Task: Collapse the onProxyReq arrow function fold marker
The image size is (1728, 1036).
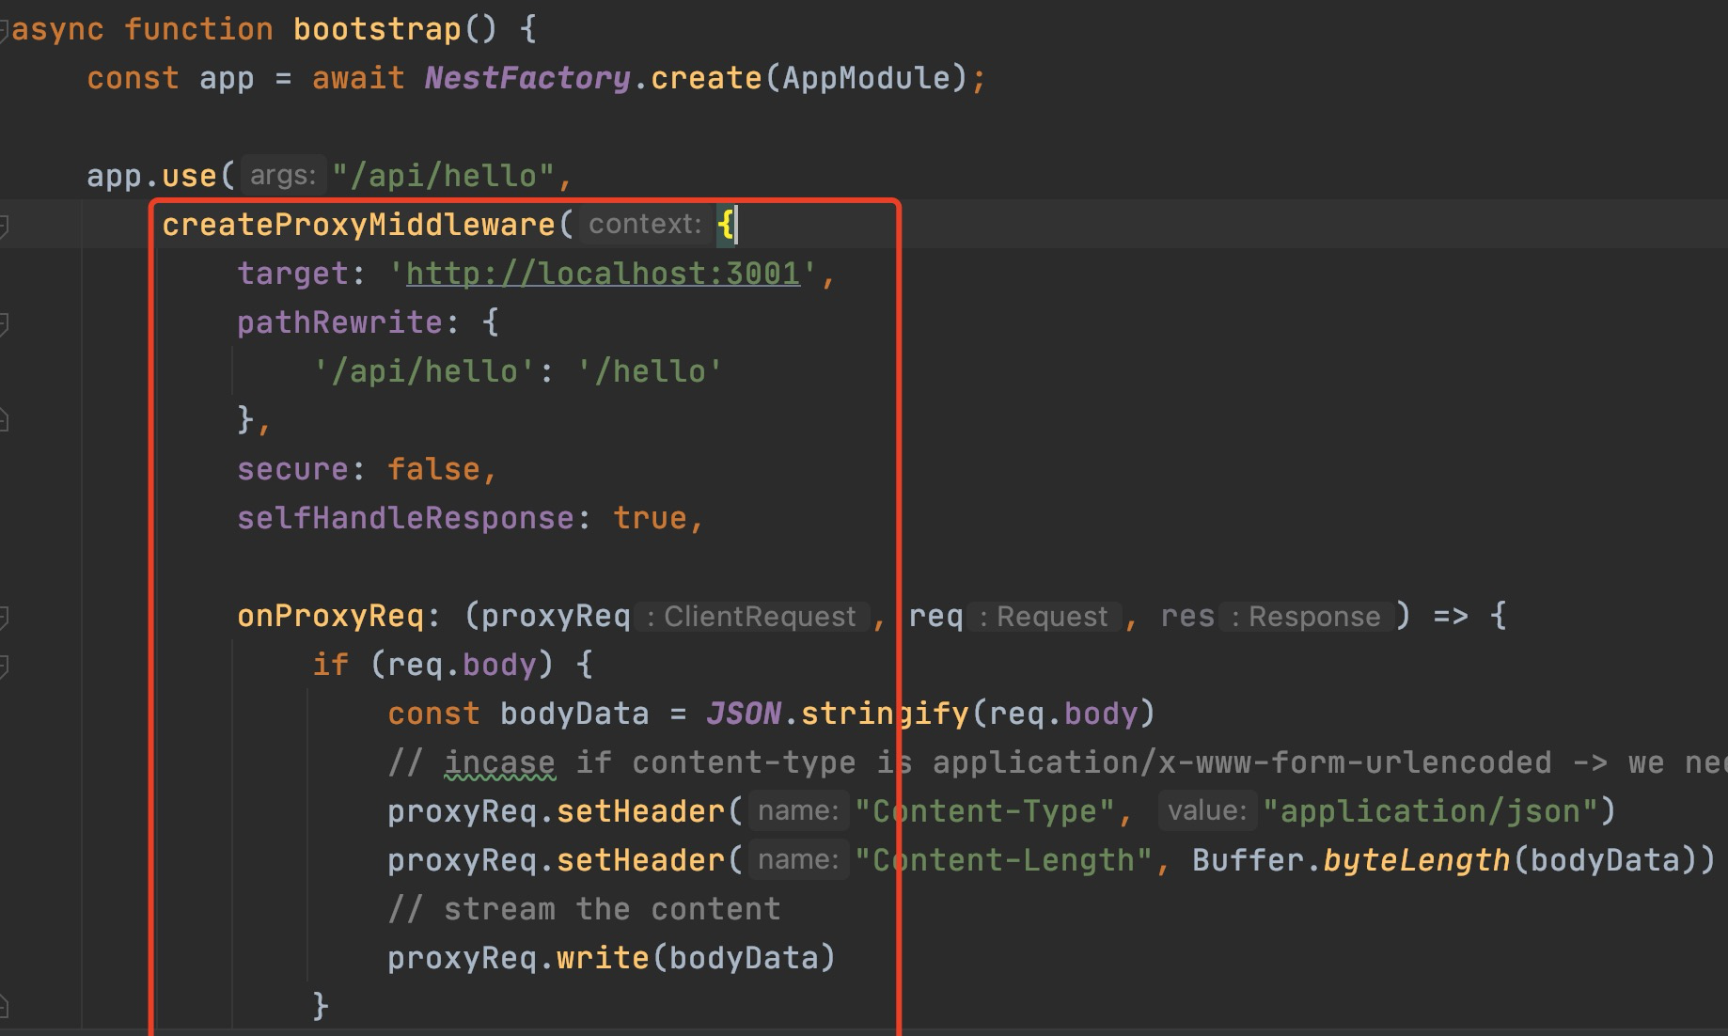Action: (4, 617)
